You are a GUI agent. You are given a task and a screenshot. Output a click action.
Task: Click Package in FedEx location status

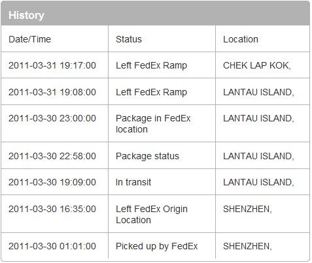(153, 124)
